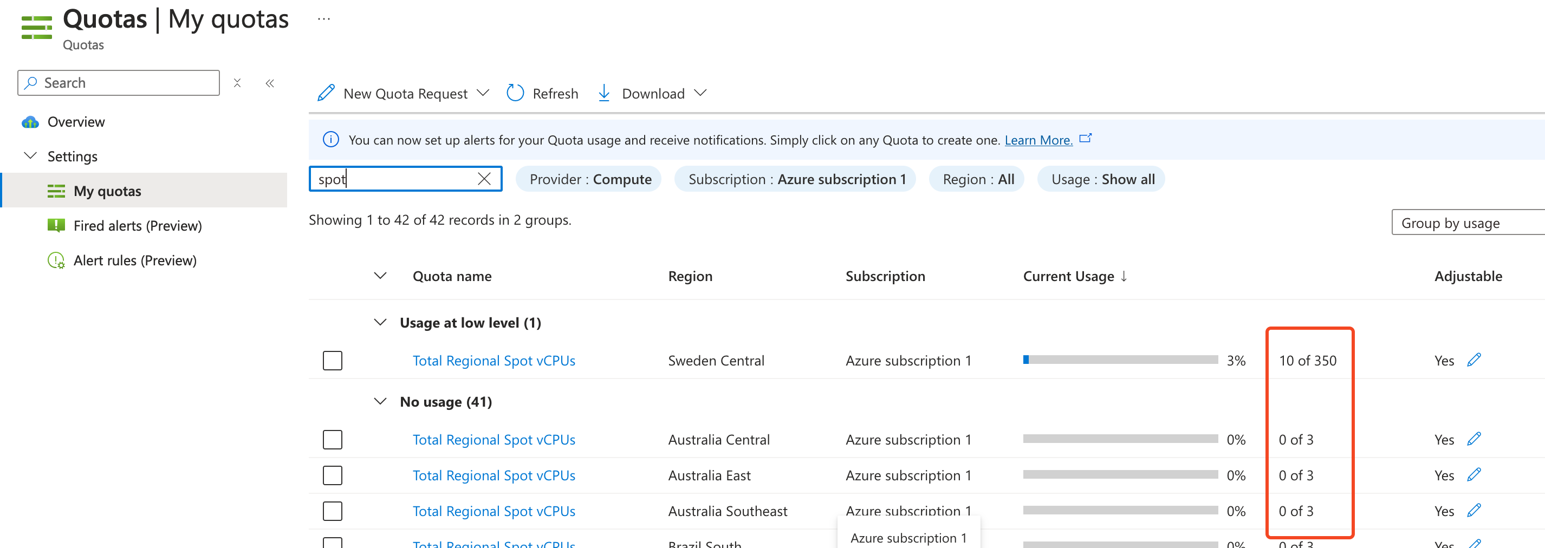Open Total Regional Spot vCPUs for Australia Southeast
This screenshot has height=548, width=1545.
494,511
